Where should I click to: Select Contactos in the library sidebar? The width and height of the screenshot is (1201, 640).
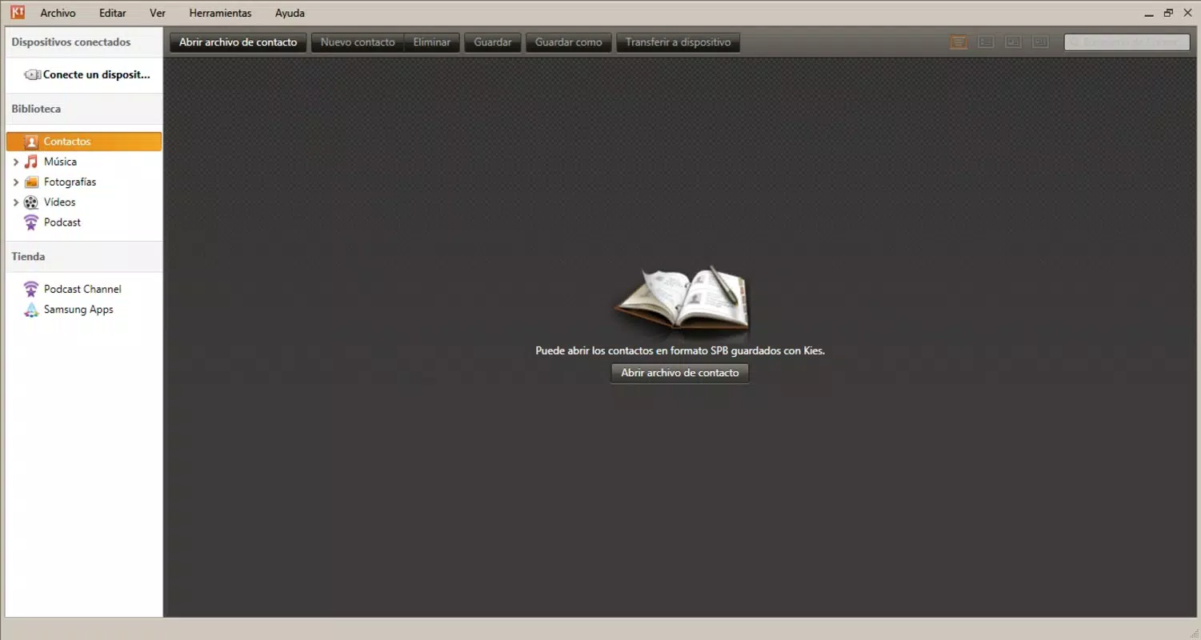pyautogui.click(x=84, y=142)
